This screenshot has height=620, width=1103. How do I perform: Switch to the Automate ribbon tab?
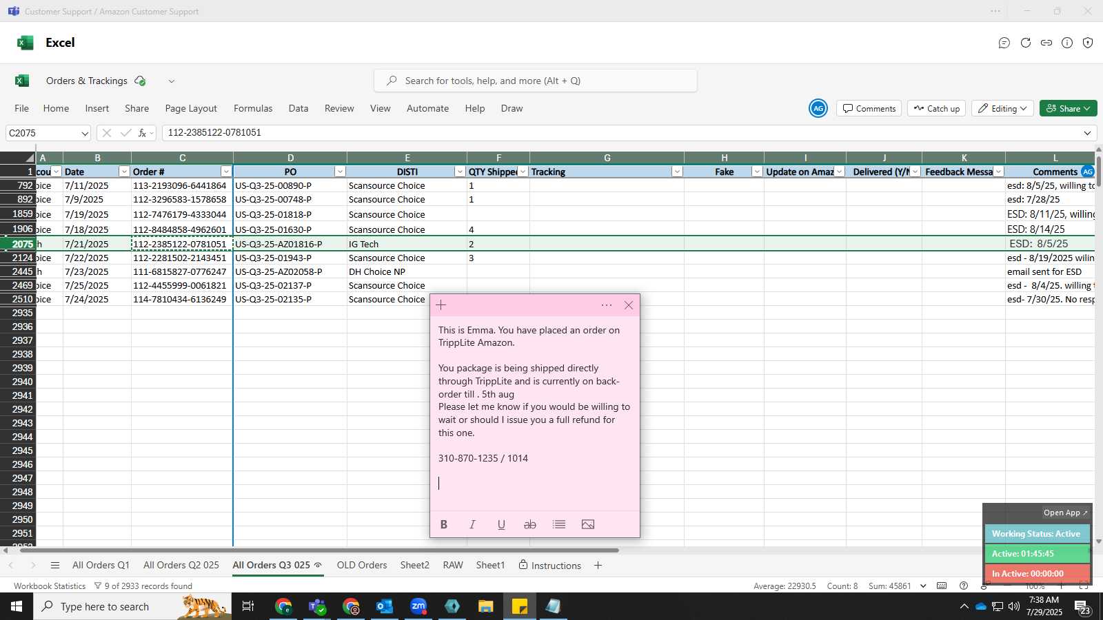pyautogui.click(x=427, y=108)
